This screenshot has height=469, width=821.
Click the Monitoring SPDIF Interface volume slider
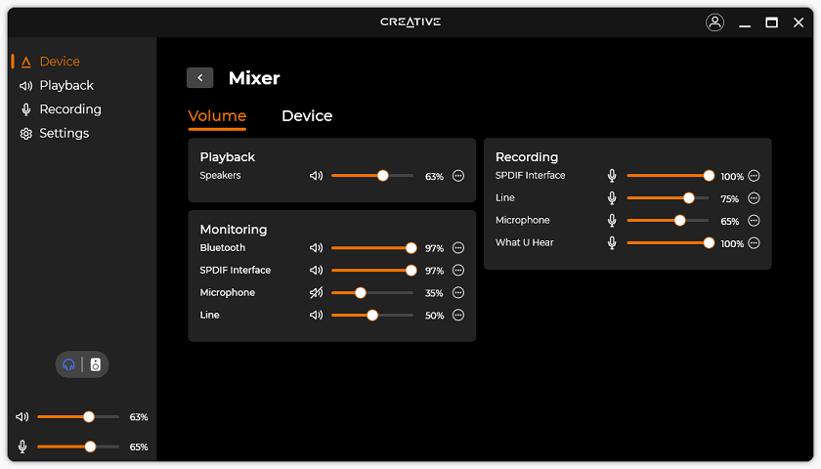371,271
